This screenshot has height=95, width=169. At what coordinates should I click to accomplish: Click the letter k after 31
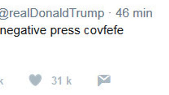69,80
